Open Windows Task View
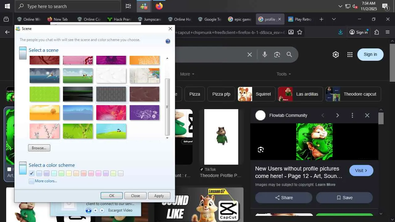Screen dimensions: 395x222 (128, 6)
